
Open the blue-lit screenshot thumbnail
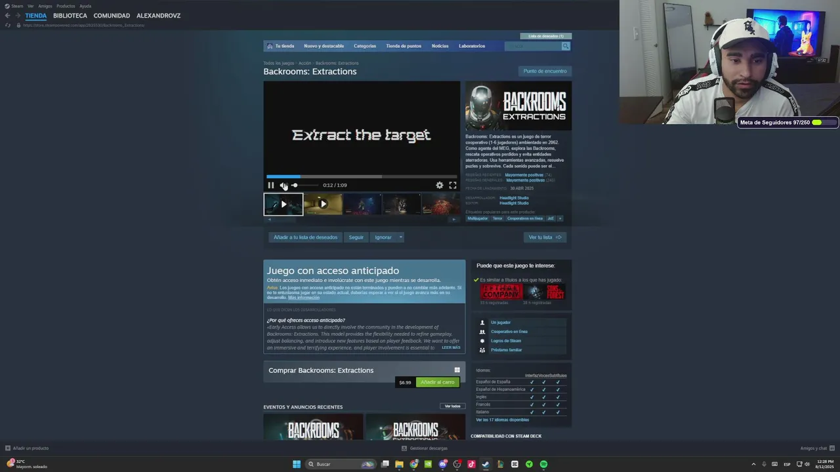362,205
